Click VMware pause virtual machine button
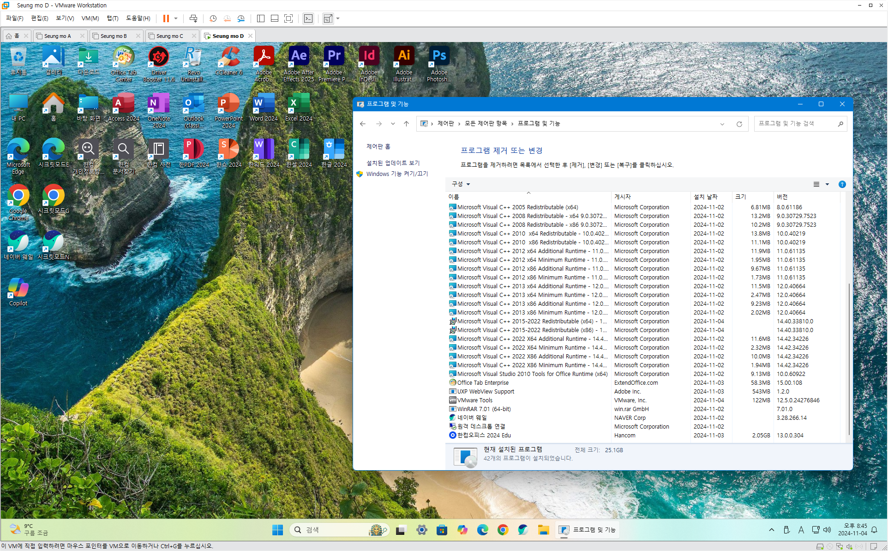The width and height of the screenshot is (888, 551). point(166,18)
